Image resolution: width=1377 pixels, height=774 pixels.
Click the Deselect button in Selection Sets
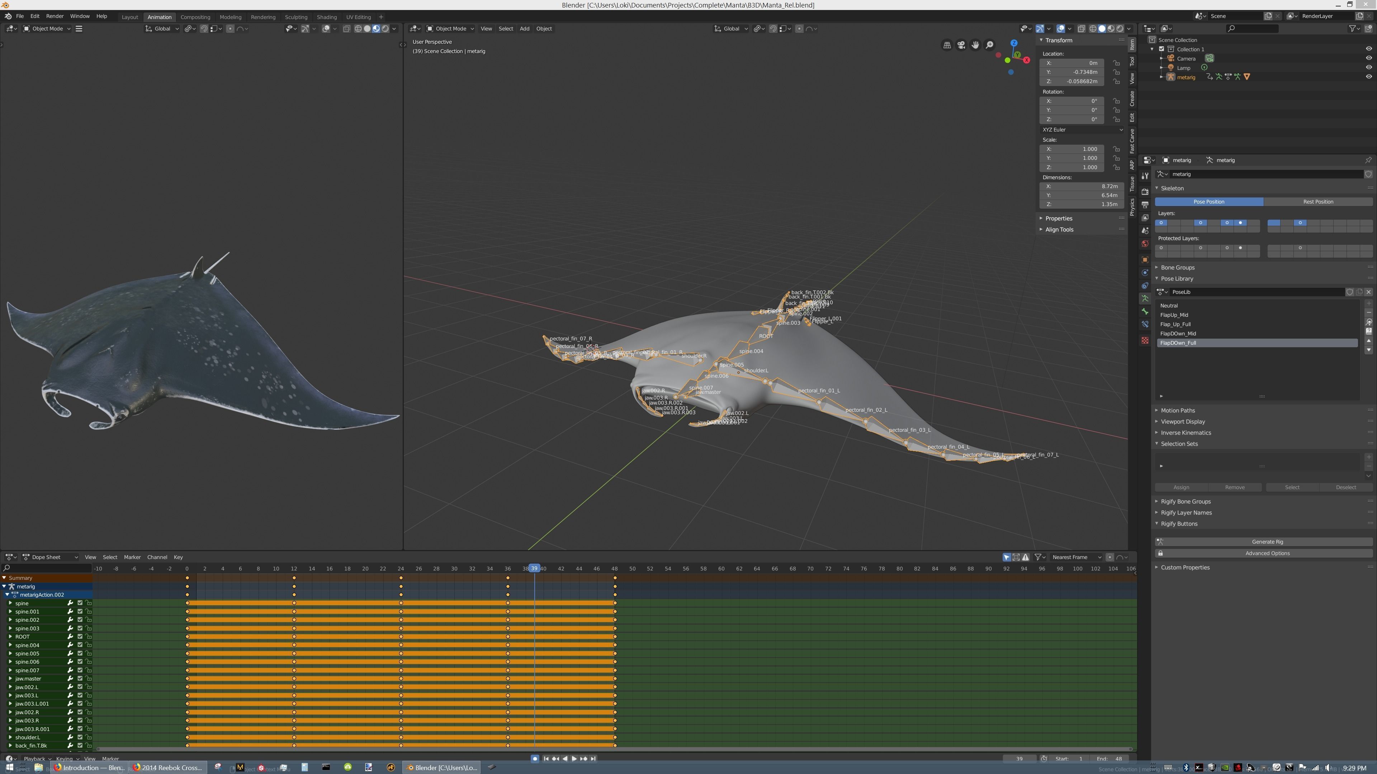[1345, 488]
